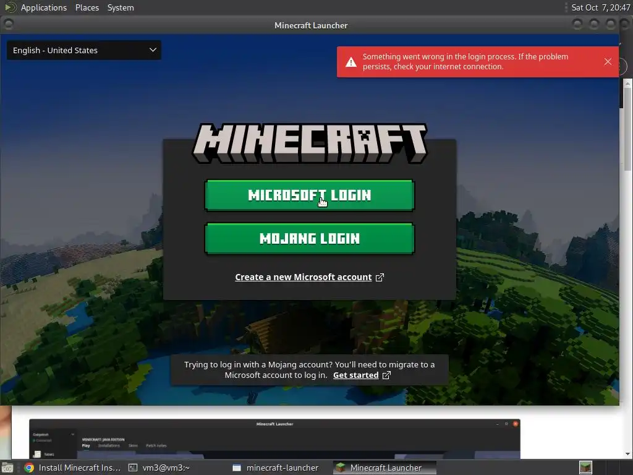The image size is (633, 475).
Task: Click the Minecraft grass block tray icon
Action: [x=585, y=468]
